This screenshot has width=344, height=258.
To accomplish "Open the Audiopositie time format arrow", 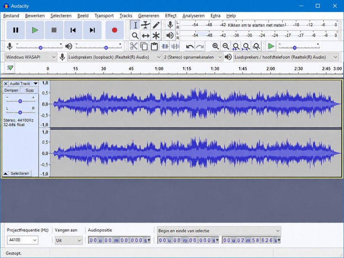I will click(149, 240).
